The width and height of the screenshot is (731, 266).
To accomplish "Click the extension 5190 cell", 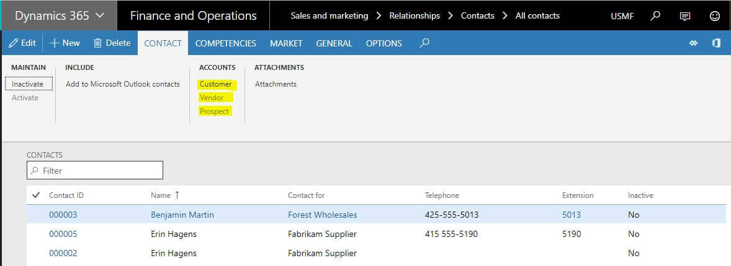I will click(572, 234).
